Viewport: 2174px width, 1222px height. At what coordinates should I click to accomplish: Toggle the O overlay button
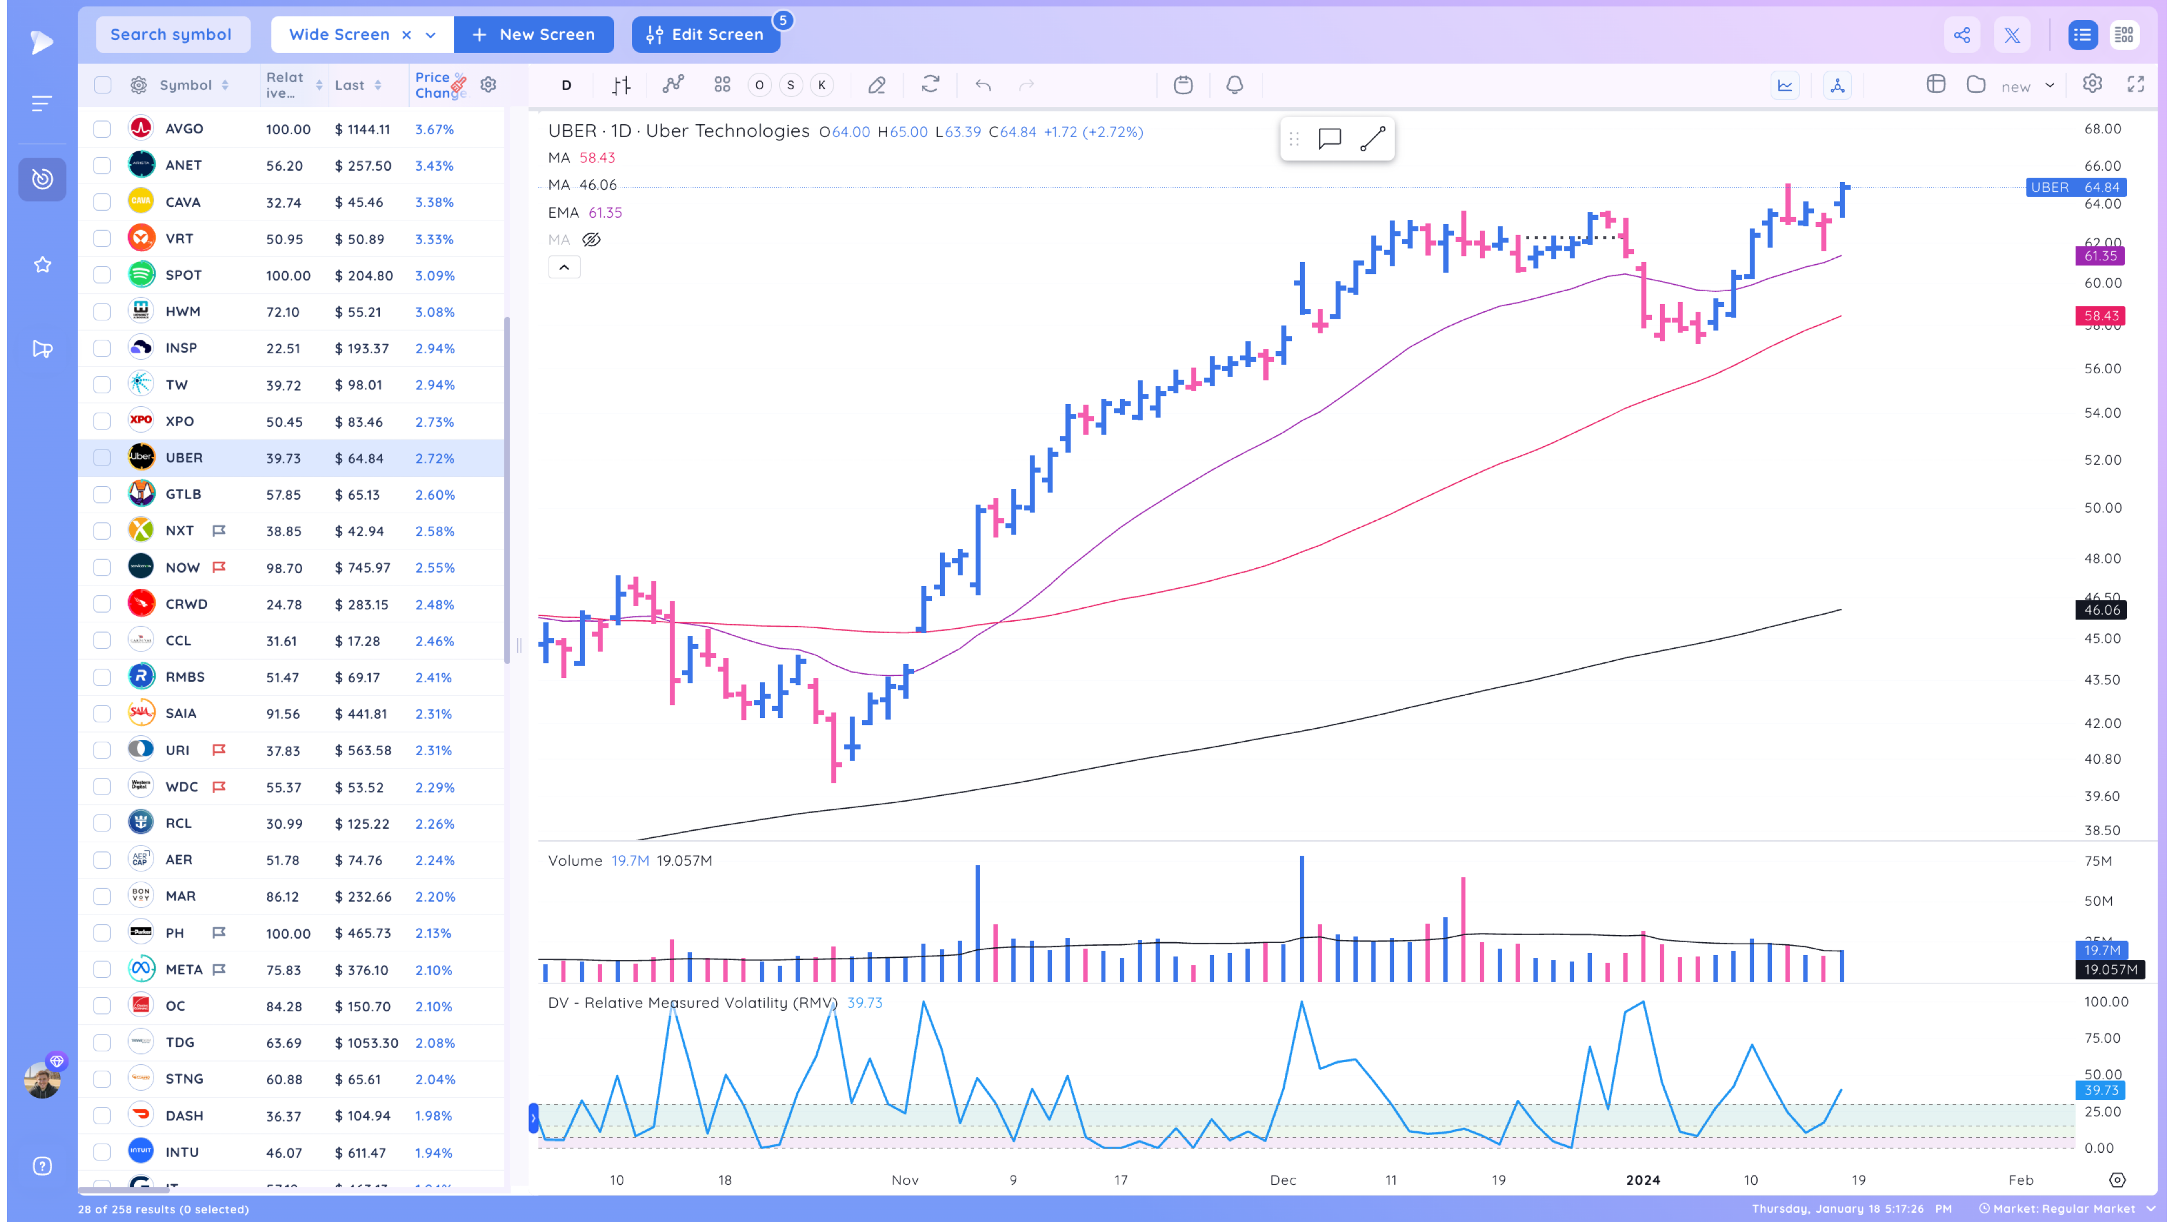point(759,85)
